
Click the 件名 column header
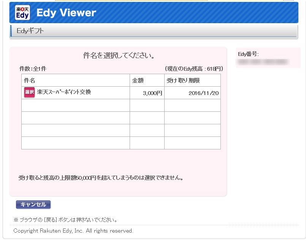click(76, 81)
